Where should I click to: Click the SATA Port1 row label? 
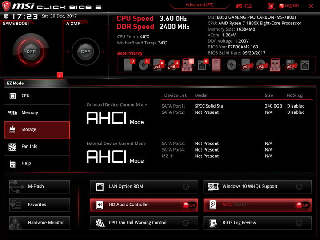coord(173,106)
